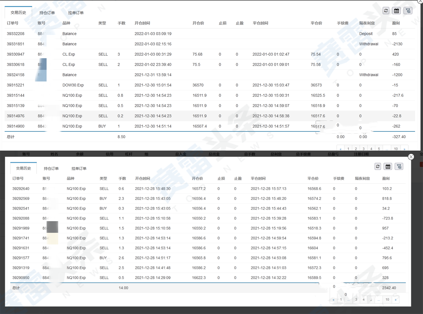Image resolution: width=423 pixels, height=314 pixels.
Task: Switch to 持仓订单 tab in upper panel
Action: pyautogui.click(x=47, y=13)
